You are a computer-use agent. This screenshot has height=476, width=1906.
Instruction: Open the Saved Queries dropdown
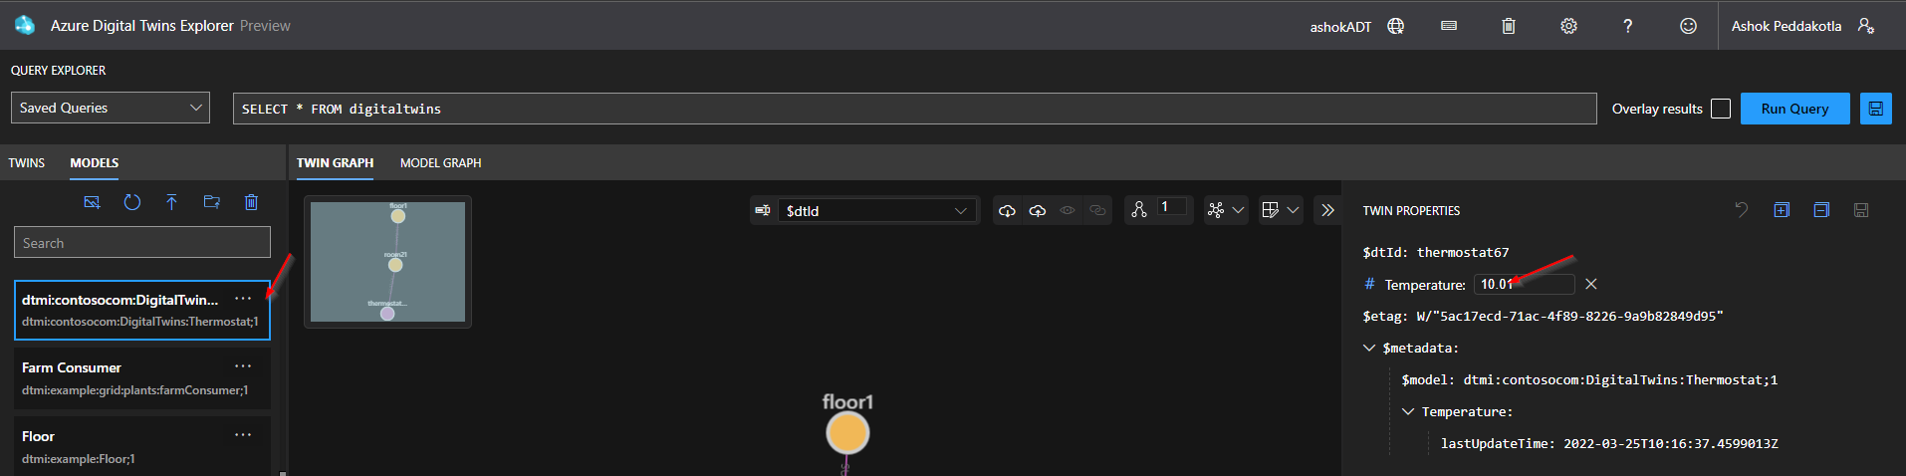[111, 108]
